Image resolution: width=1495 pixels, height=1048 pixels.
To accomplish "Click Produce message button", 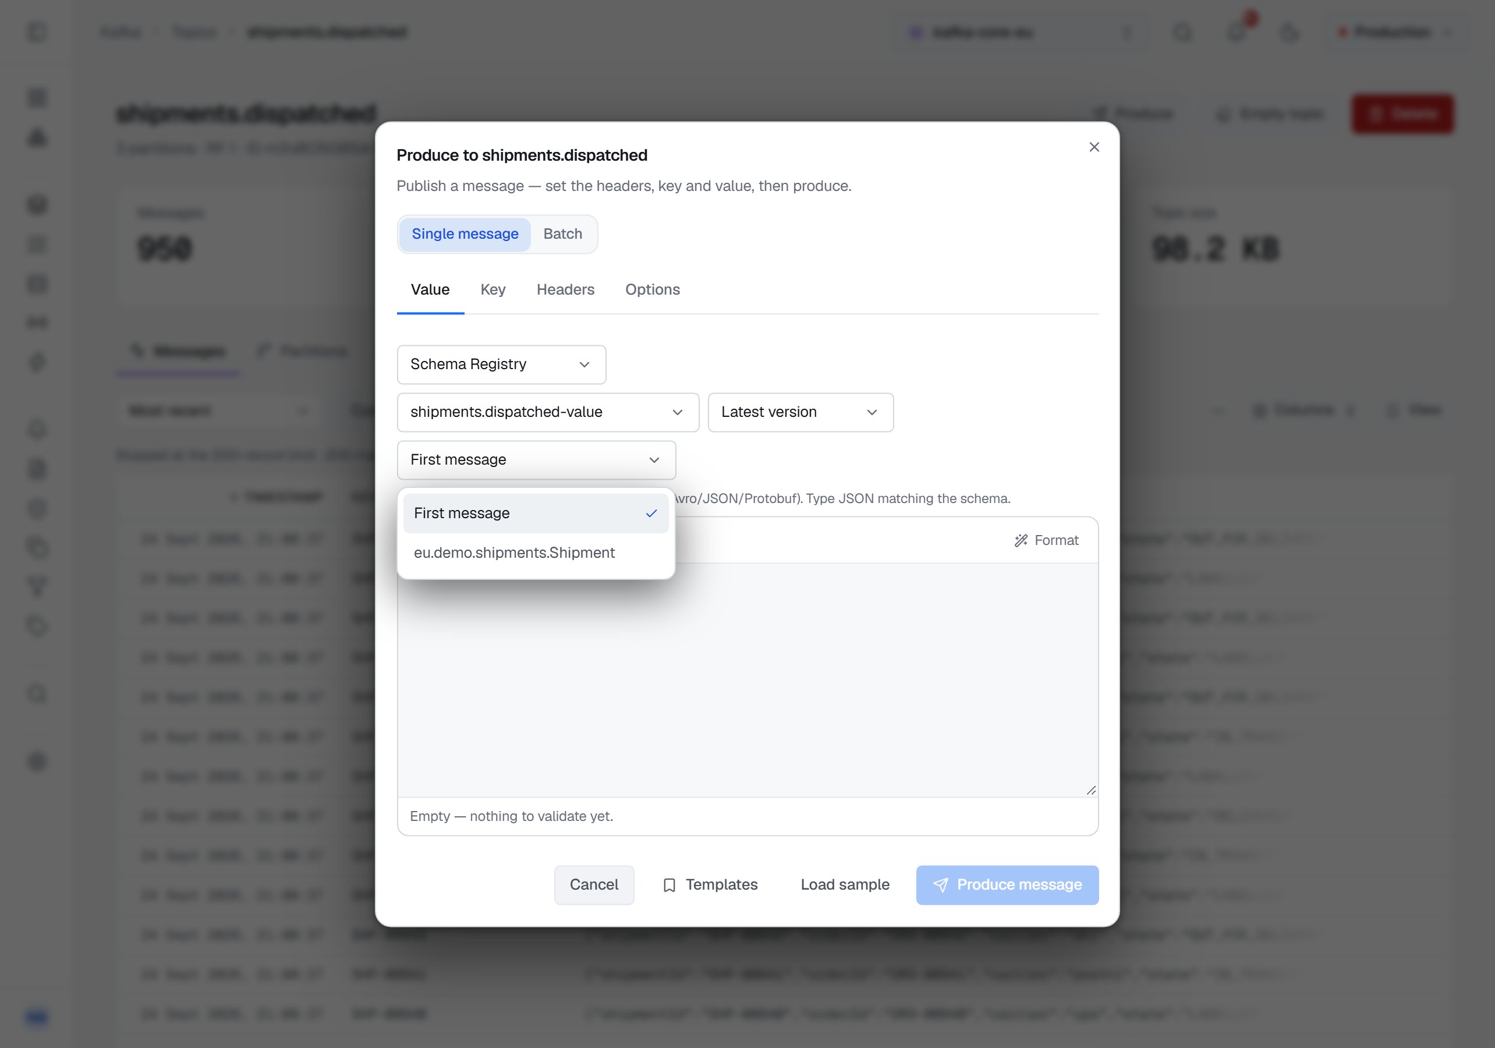I will pyautogui.click(x=1007, y=884).
